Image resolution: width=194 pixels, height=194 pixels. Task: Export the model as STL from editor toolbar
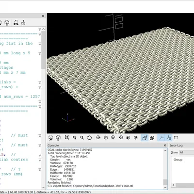pyautogui.click(x=16, y=22)
